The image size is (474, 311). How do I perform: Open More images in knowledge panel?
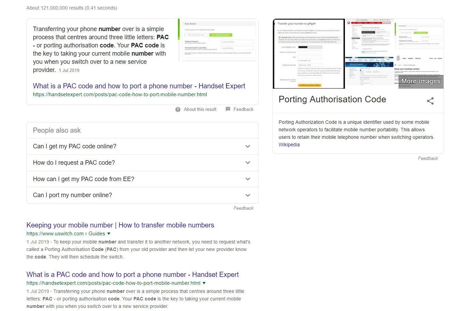tap(421, 81)
